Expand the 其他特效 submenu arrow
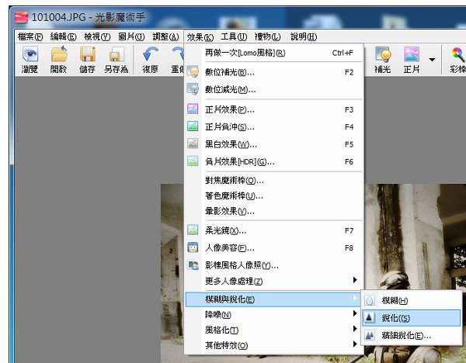Image resolution: width=466 pixels, height=363 pixels. 355,344
